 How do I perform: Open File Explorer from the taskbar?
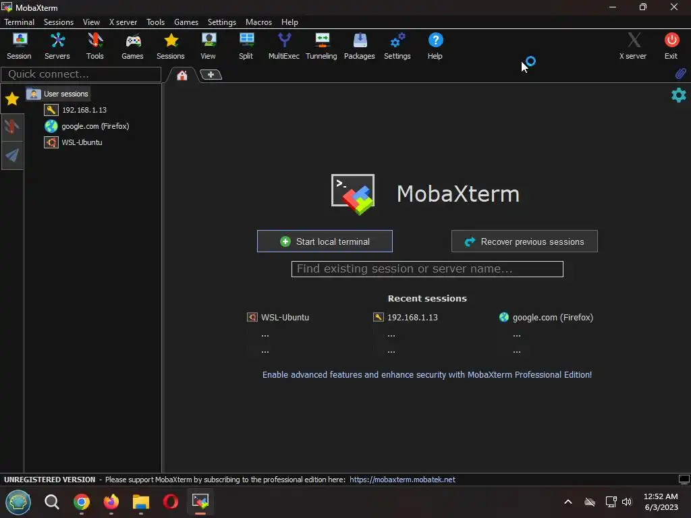(x=141, y=502)
